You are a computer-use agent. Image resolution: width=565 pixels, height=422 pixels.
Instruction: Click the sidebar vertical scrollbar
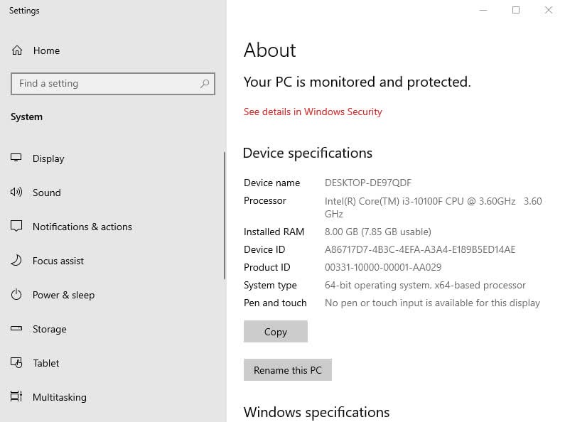tap(225, 213)
